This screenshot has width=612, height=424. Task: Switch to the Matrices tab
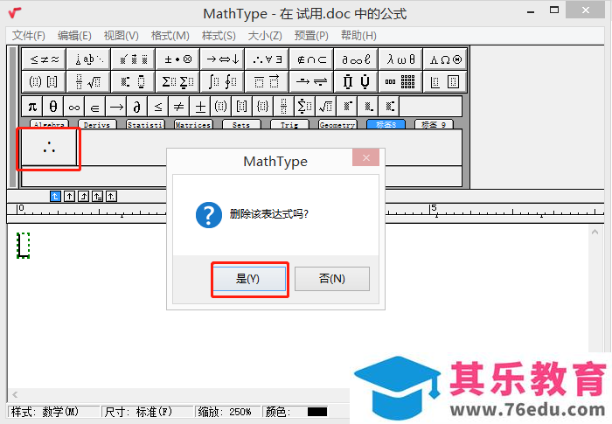193,124
